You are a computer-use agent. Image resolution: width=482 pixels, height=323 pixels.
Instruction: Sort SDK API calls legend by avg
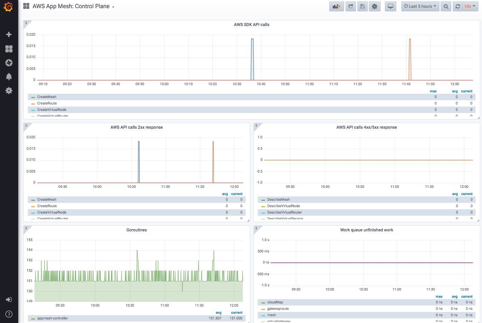coord(455,91)
